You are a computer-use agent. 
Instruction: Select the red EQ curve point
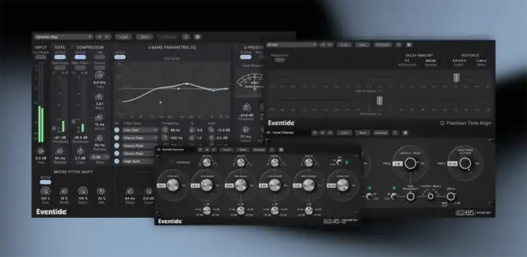tap(161, 102)
